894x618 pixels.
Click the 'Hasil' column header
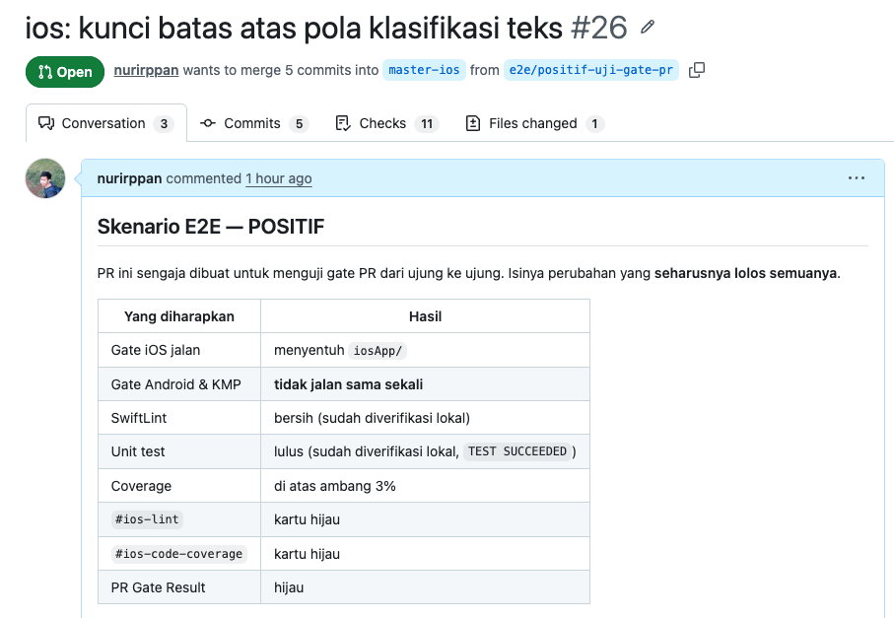pyautogui.click(x=426, y=316)
